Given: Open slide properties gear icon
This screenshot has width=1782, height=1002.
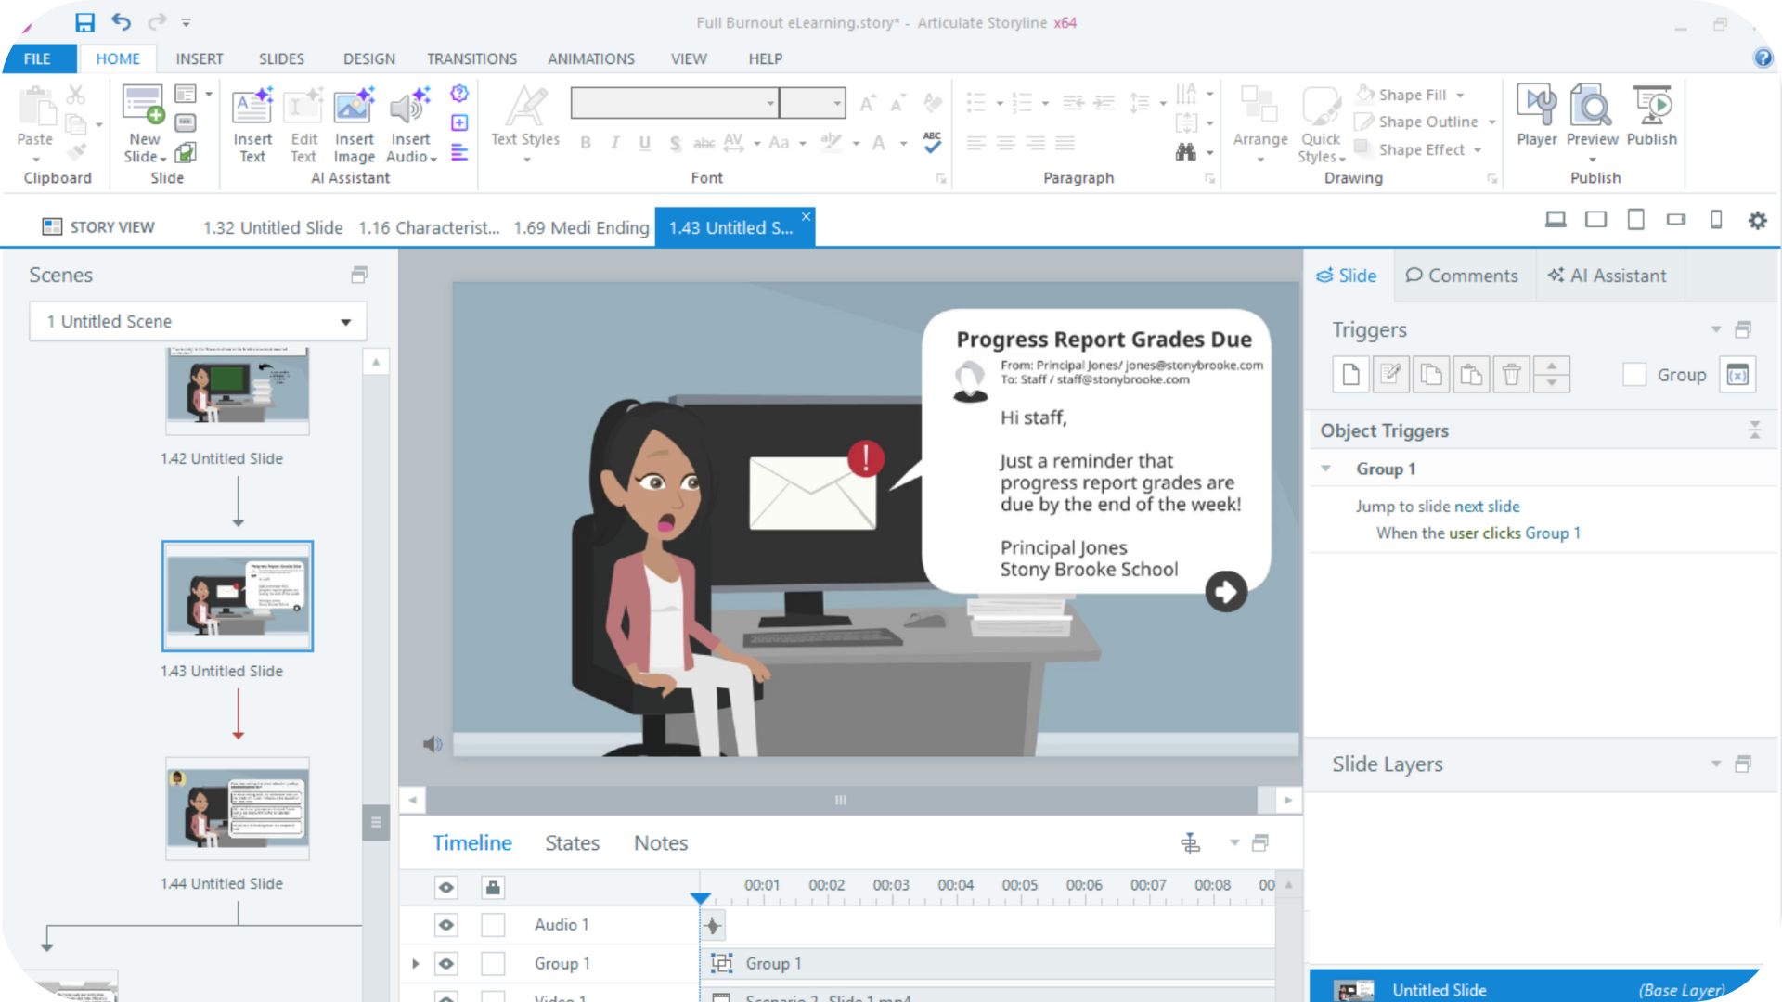Looking at the screenshot, I should click(1757, 221).
